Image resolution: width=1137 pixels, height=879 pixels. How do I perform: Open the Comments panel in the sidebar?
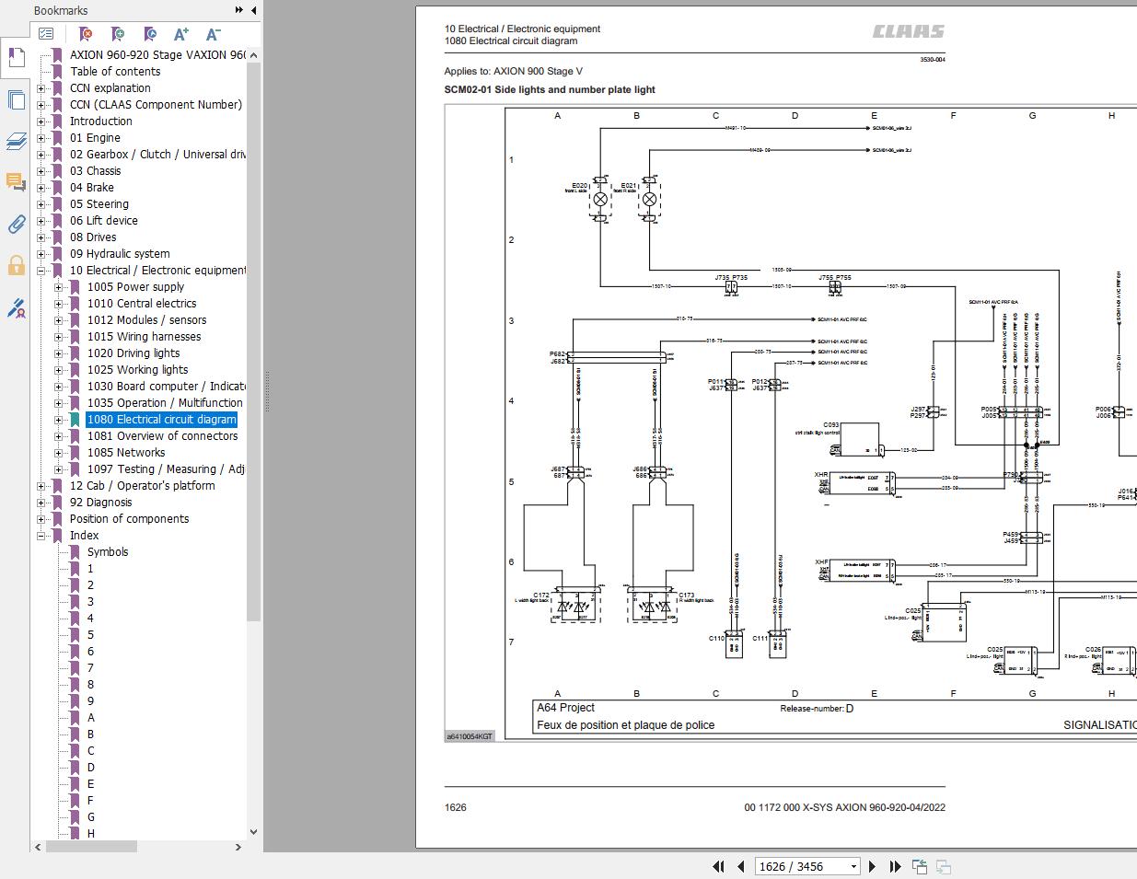(16, 182)
